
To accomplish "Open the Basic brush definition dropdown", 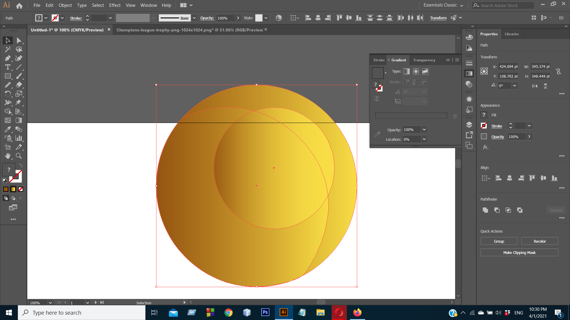I will (x=194, y=18).
